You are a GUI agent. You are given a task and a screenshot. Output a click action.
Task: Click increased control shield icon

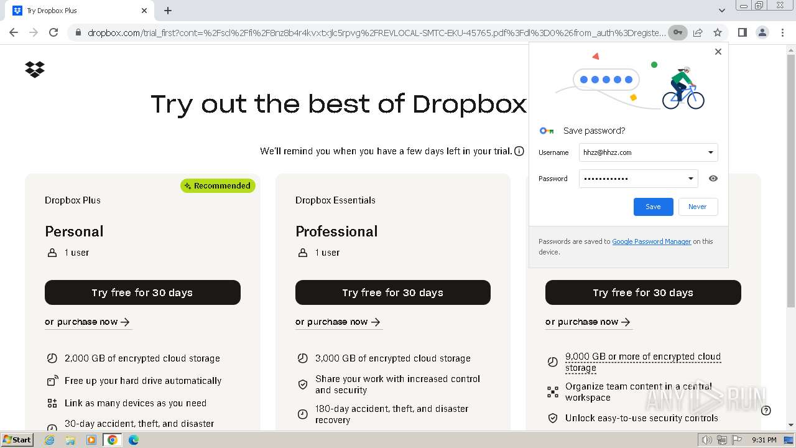coord(303,385)
